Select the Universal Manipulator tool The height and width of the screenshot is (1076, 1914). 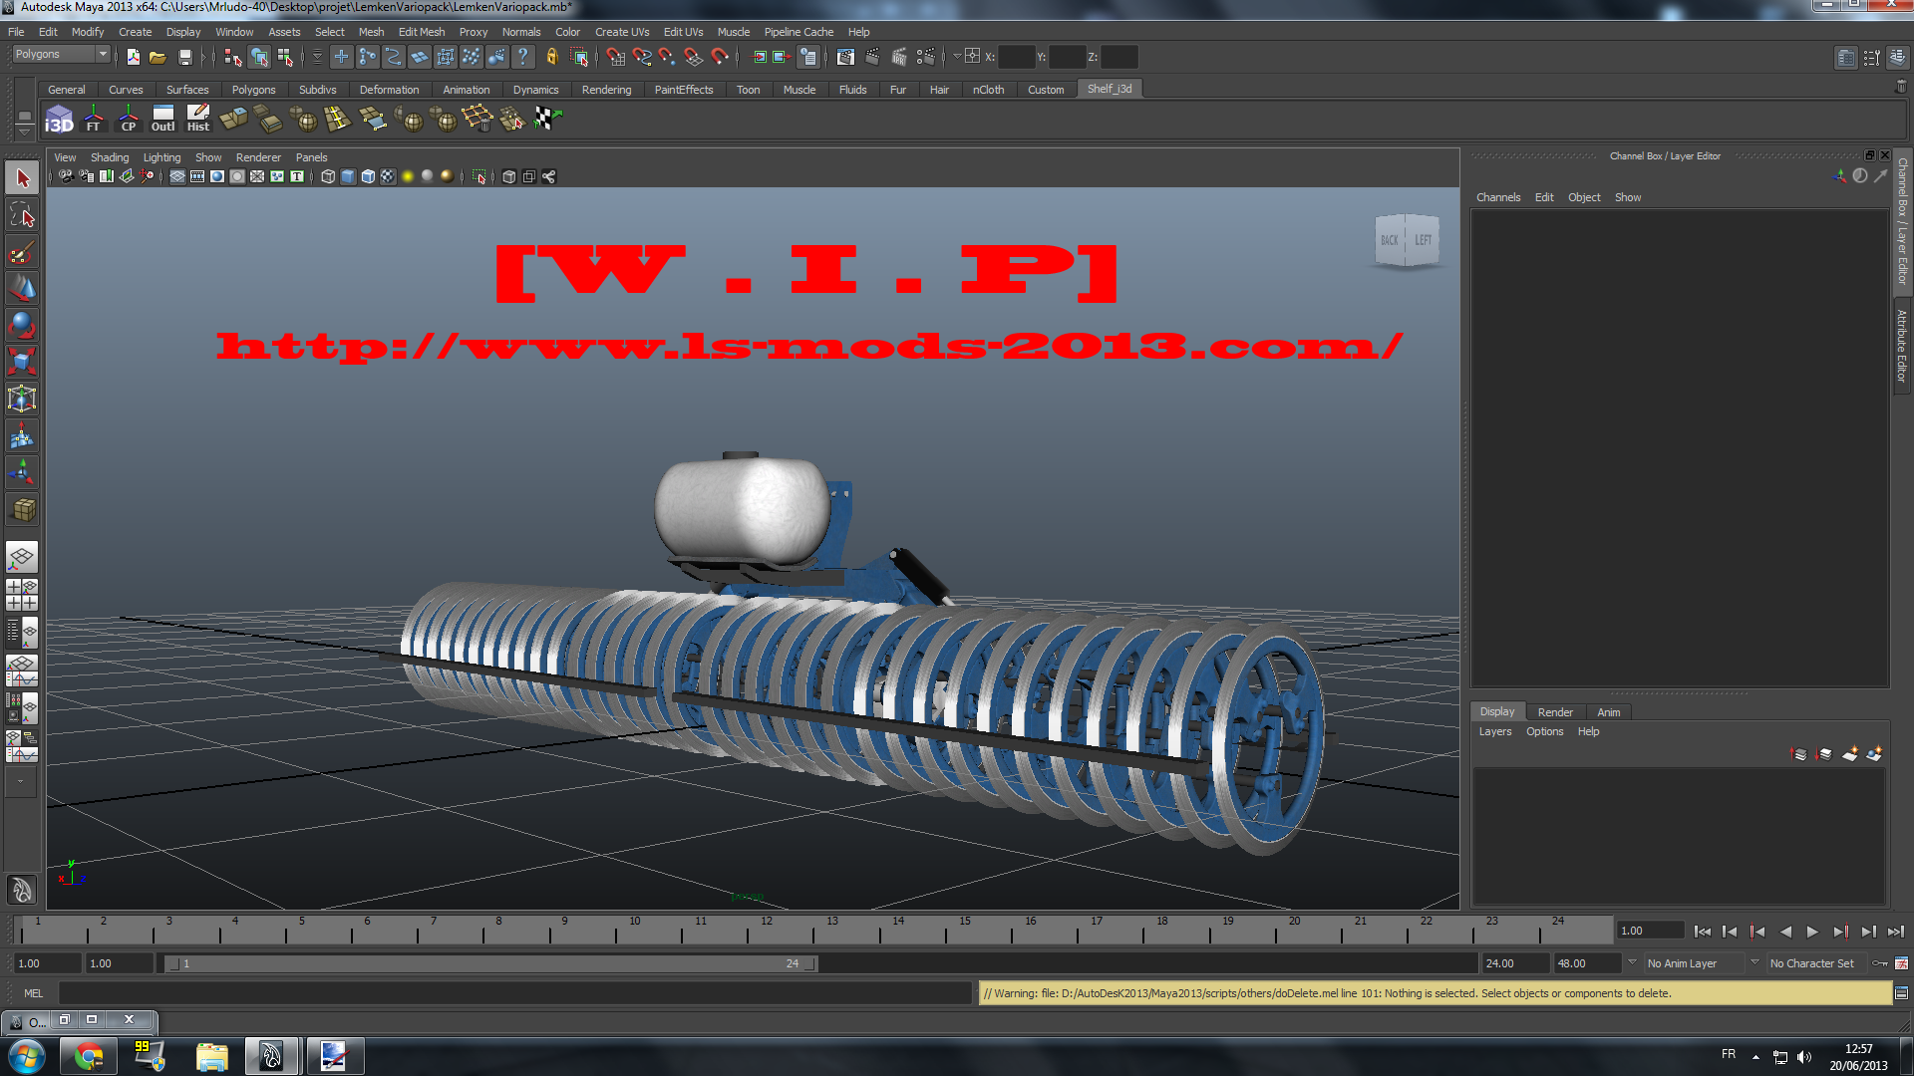click(x=22, y=400)
